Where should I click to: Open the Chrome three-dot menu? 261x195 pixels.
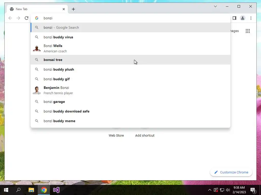point(251,18)
